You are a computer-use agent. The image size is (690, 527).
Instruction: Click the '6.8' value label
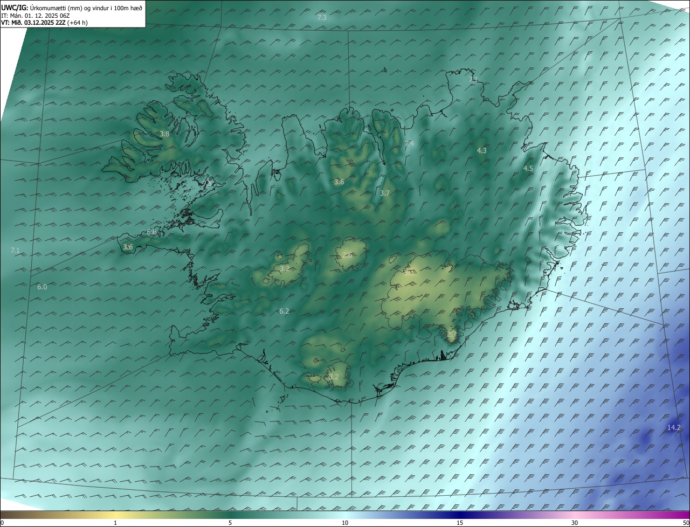pyautogui.click(x=151, y=232)
